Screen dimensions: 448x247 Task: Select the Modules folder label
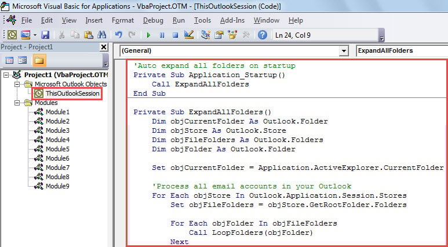click(46, 103)
